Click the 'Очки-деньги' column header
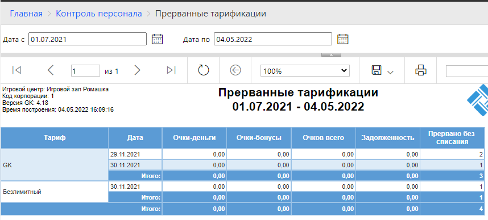488x220 pixels. tap(194, 138)
